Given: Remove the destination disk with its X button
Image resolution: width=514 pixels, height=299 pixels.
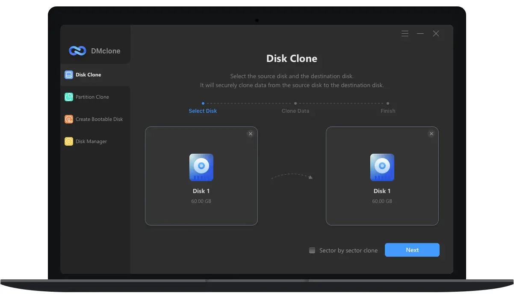Looking at the screenshot, I should (431, 134).
